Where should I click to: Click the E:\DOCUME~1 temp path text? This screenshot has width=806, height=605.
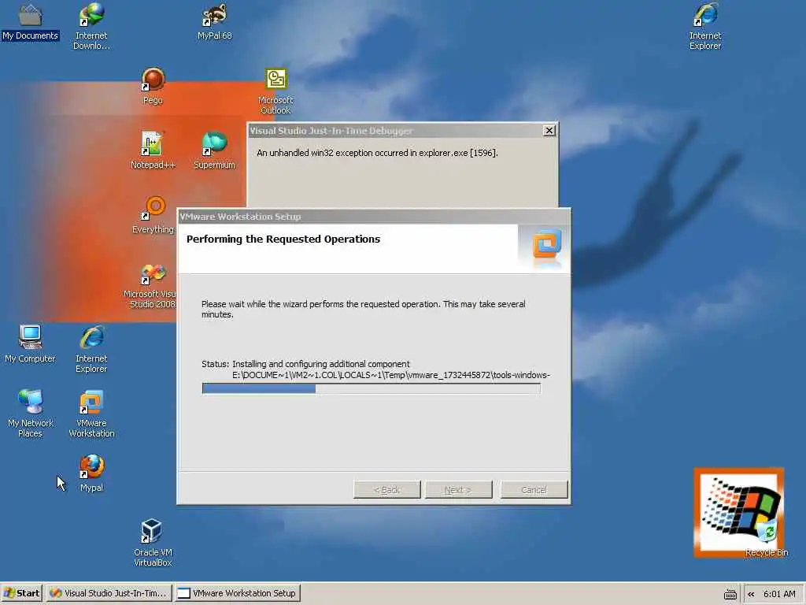point(390,375)
